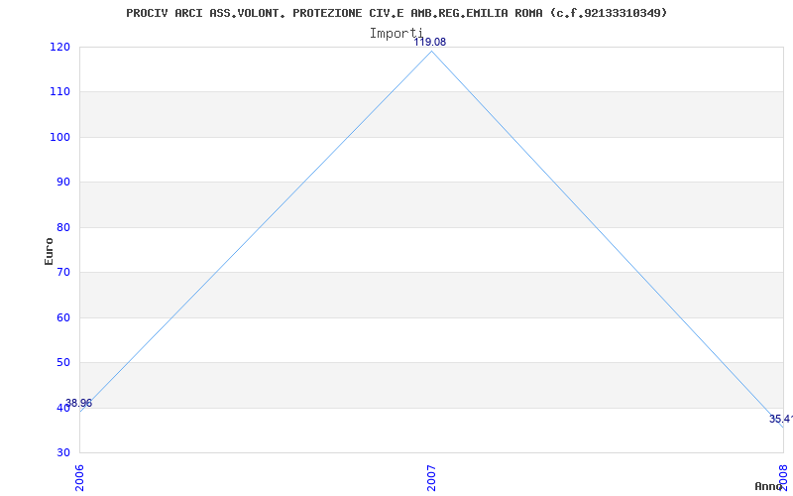Image resolution: width=793 pixels, height=496 pixels.
Task: Click the Anno x-axis title
Action: 769,486
